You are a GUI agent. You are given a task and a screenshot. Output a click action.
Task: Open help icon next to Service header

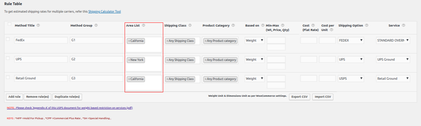[404, 25]
